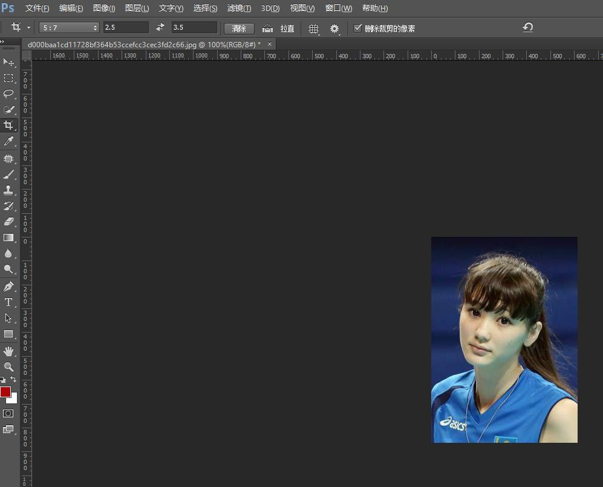Image resolution: width=603 pixels, height=487 pixels.
Task: Pick the Clone Stamp tool
Action: (8, 190)
